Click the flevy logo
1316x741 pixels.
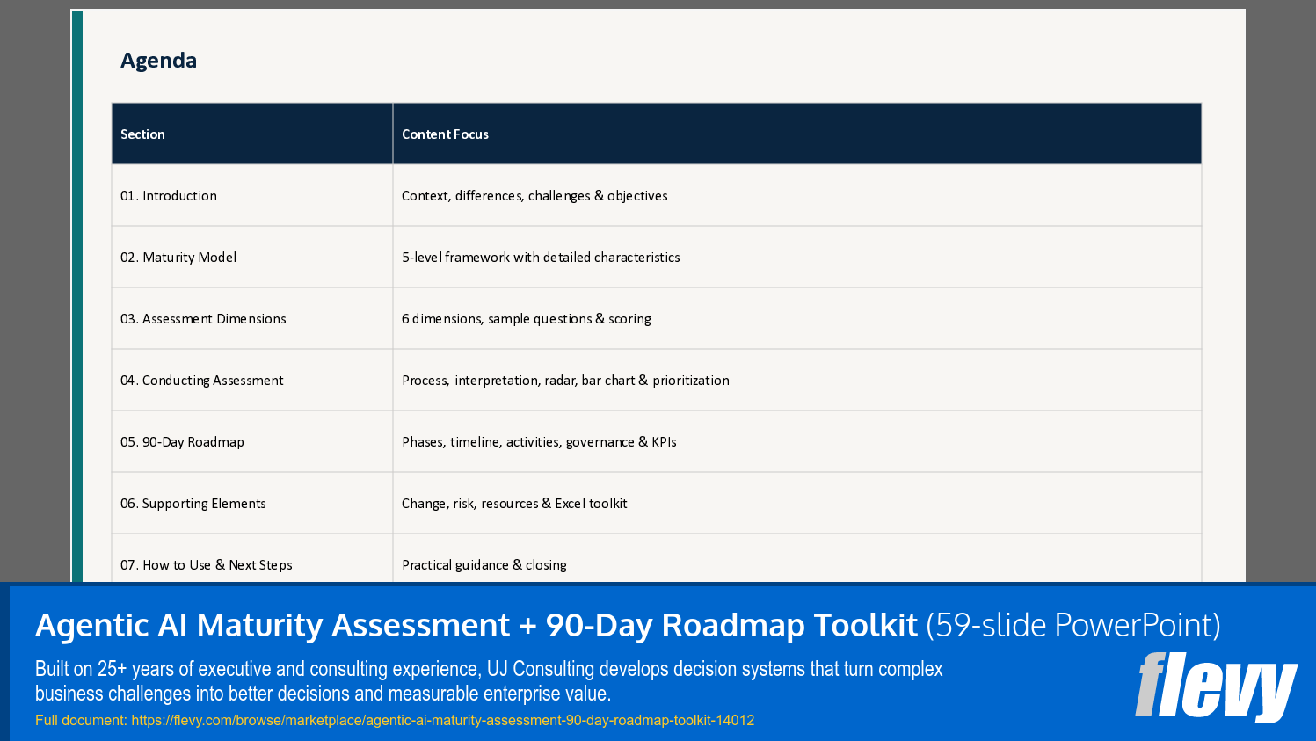click(1216, 687)
